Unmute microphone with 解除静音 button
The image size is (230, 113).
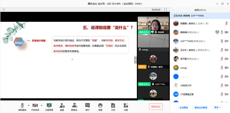[x=22, y=107]
